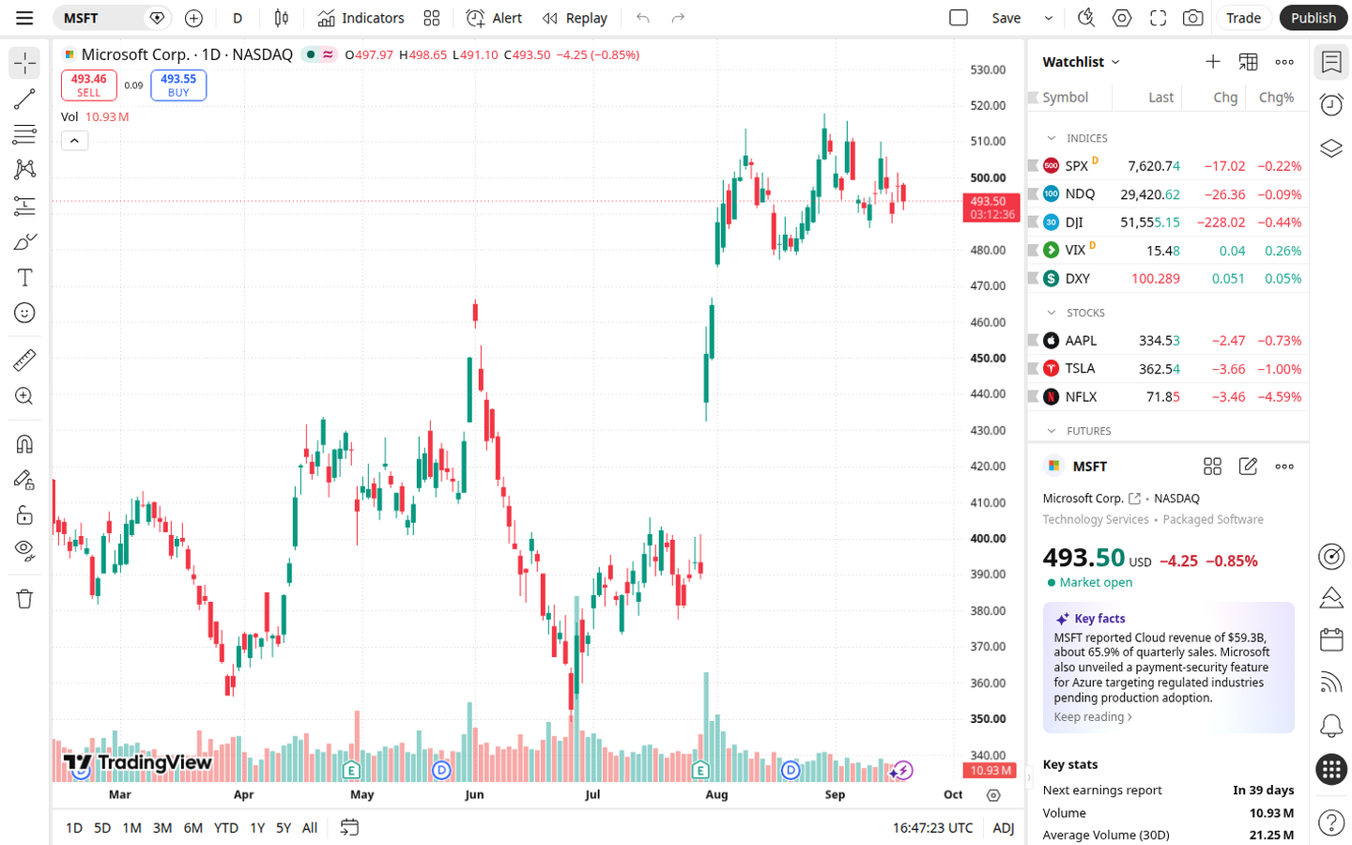Toggle ADJ price adjustment
Screen dimensions: 1352x845
(x=1004, y=828)
